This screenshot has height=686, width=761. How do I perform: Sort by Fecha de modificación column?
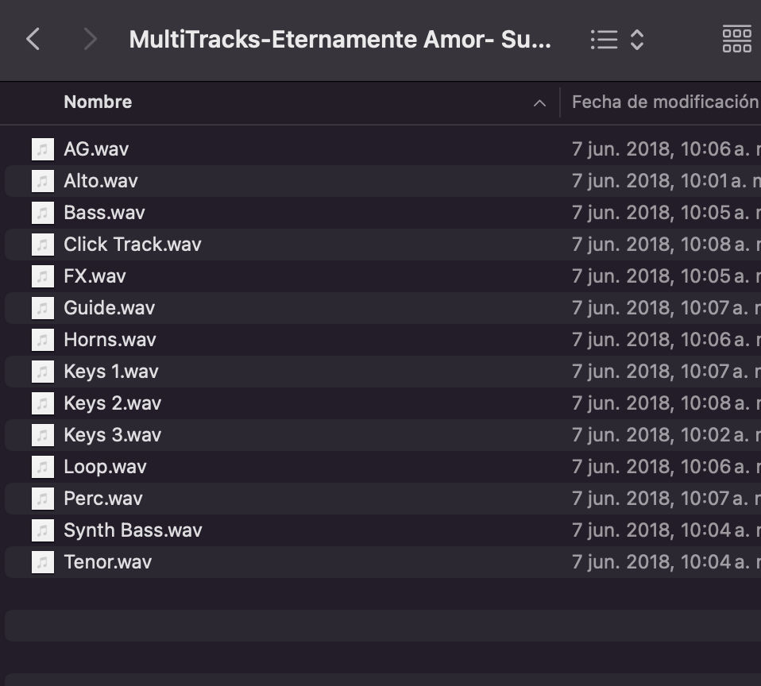pos(666,102)
